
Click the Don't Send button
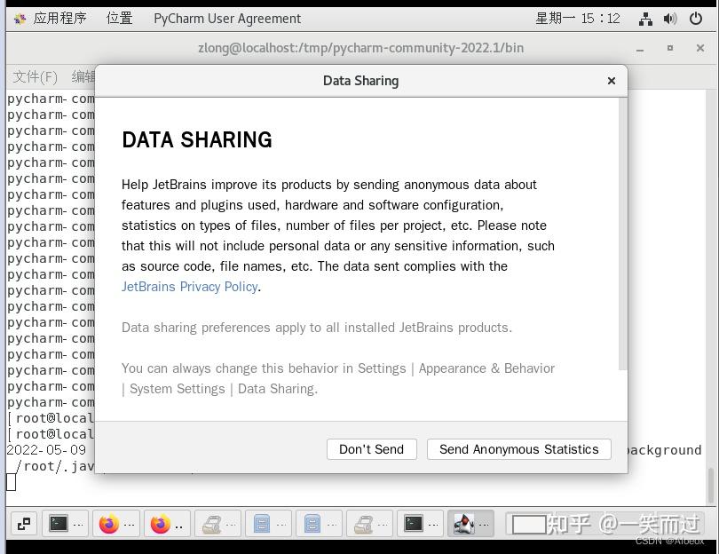(x=371, y=449)
